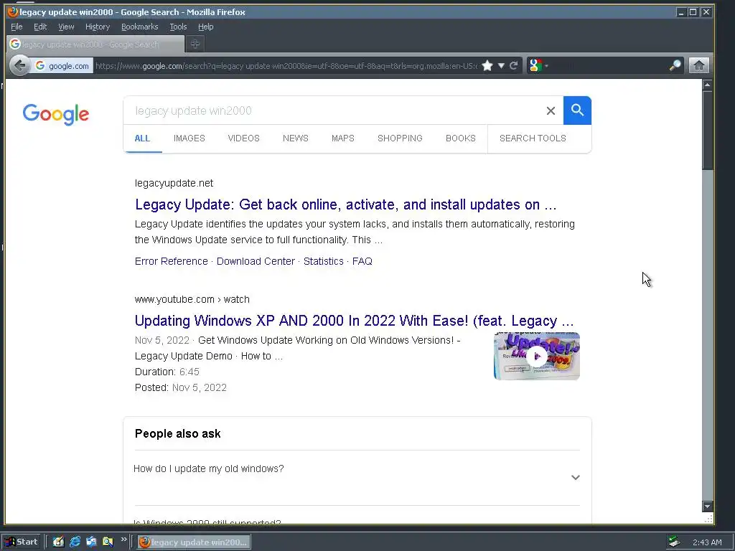Open the Help menu

coord(206,27)
